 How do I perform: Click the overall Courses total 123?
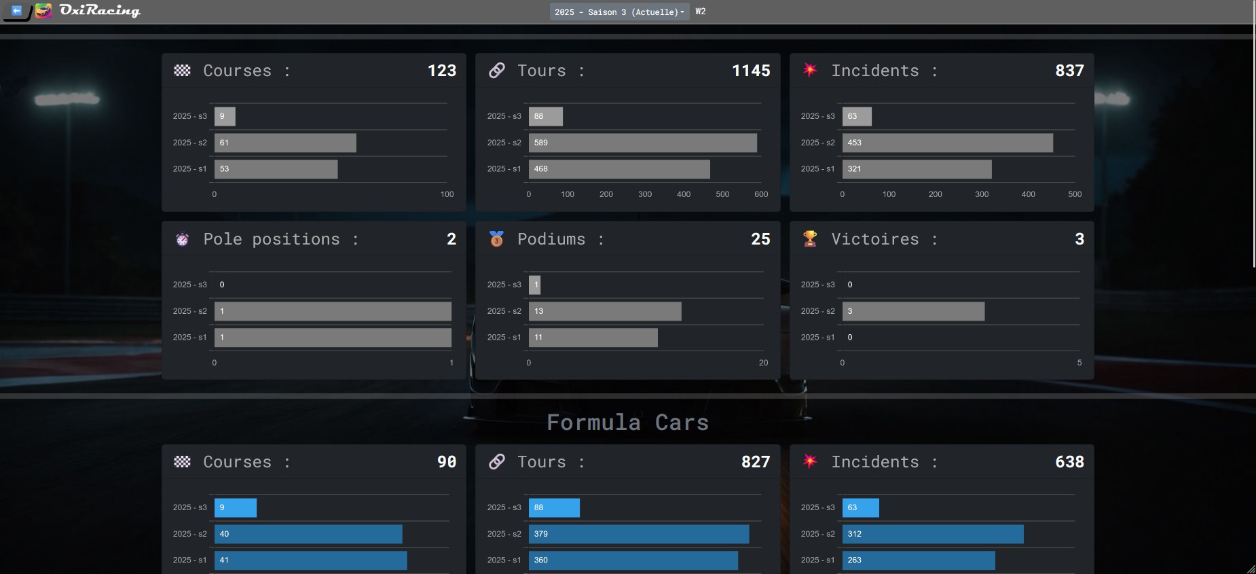[x=442, y=71]
